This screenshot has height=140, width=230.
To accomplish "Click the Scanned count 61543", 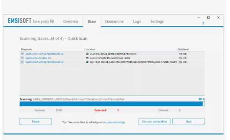I will click(59, 110).
